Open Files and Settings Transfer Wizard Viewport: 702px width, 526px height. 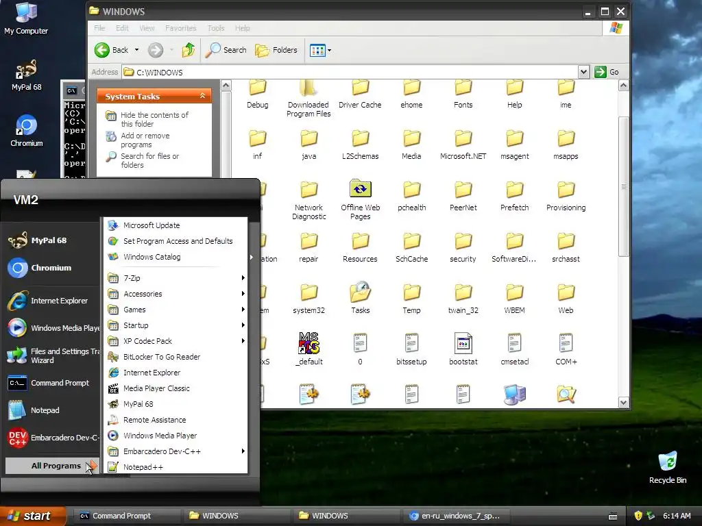point(53,355)
